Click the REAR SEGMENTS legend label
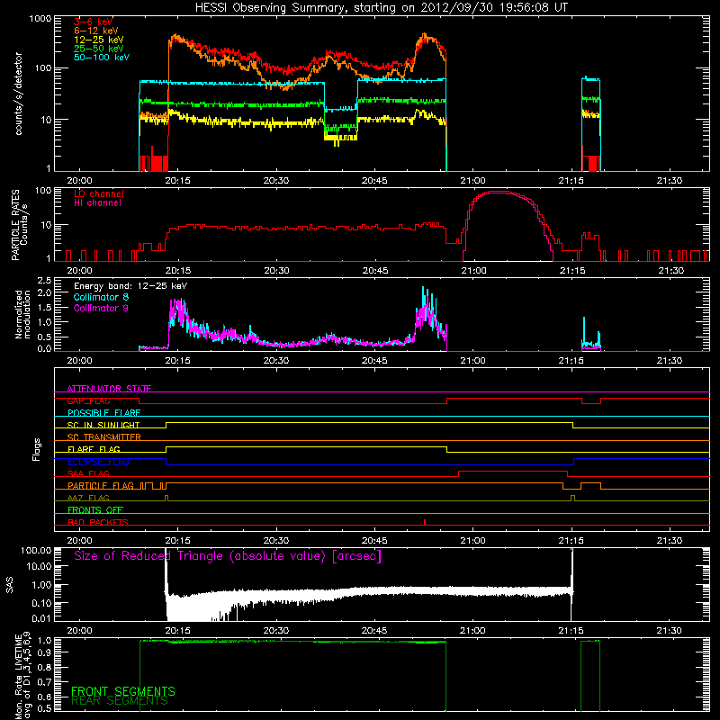This screenshot has height=720, width=720. [x=120, y=701]
